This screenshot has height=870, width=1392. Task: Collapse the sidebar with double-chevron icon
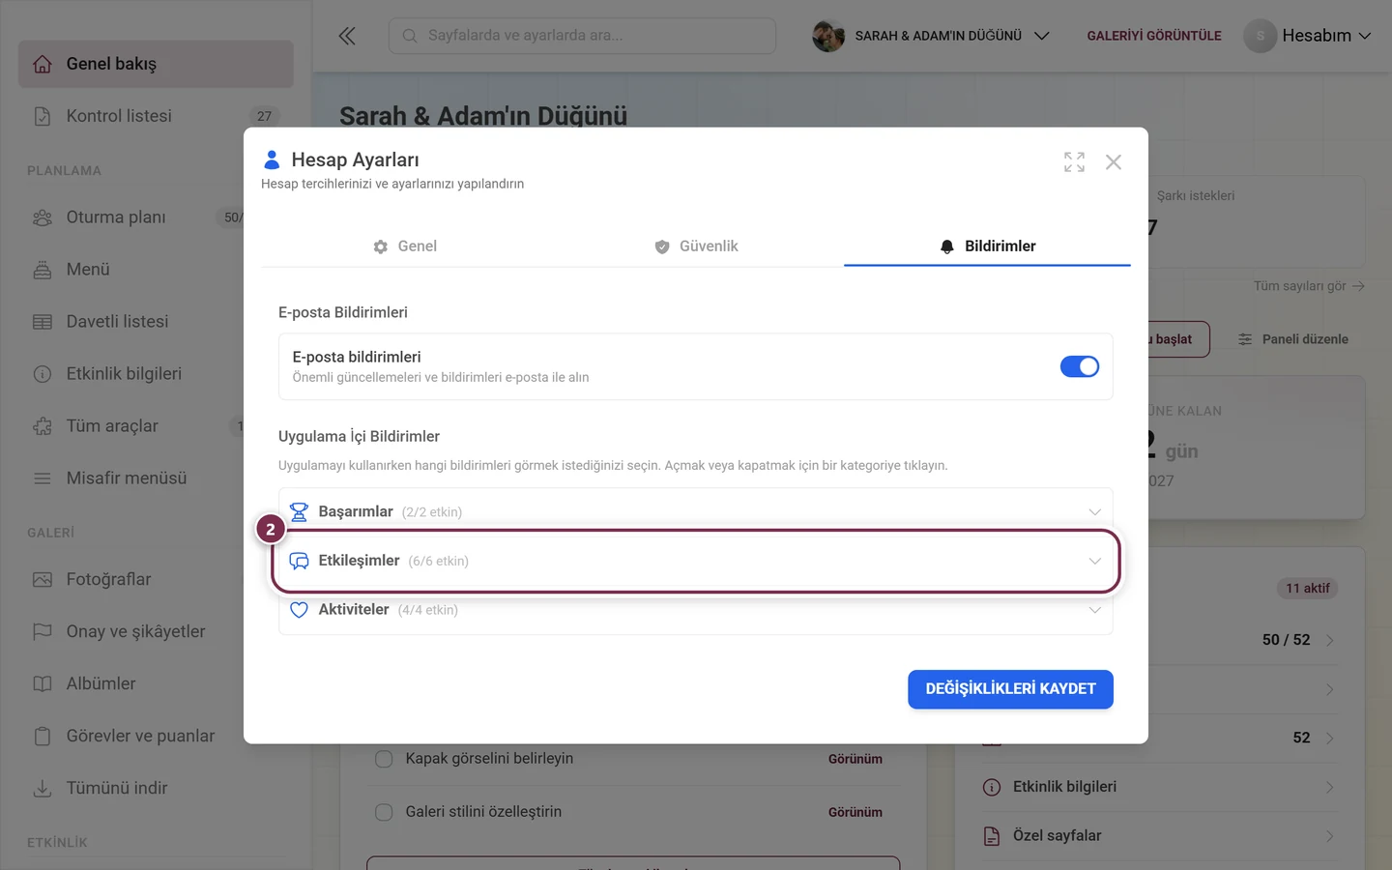click(x=347, y=36)
